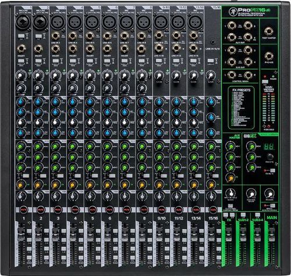
Task: Click the FX return fader cap
Action: [x=229, y=234]
